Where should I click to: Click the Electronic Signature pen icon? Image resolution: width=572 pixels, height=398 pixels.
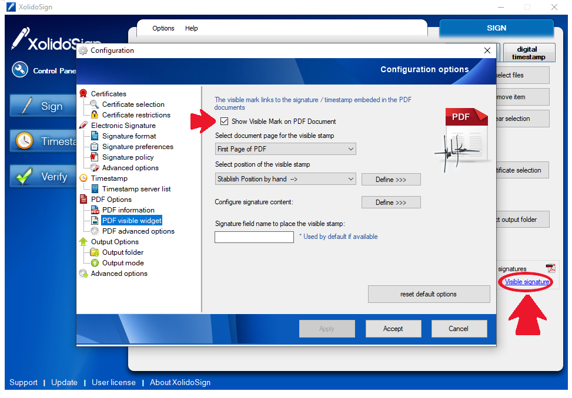[x=83, y=125]
